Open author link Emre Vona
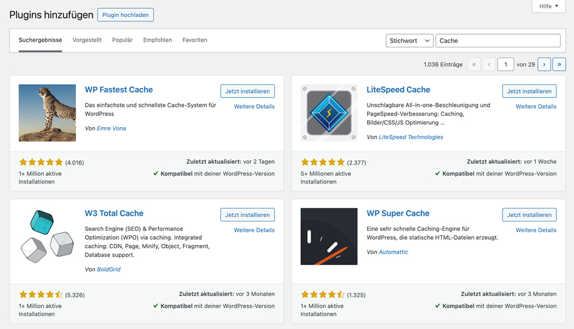 pyautogui.click(x=111, y=128)
